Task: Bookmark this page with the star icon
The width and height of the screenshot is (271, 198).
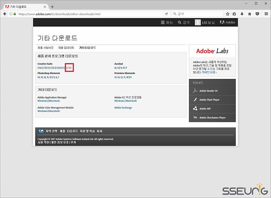Action: click(228, 14)
